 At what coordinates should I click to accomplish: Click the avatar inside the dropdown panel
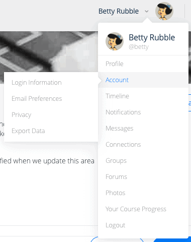(x=115, y=41)
